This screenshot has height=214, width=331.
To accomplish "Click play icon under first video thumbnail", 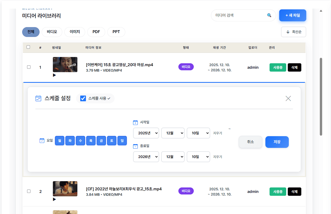I will click(x=54, y=75).
